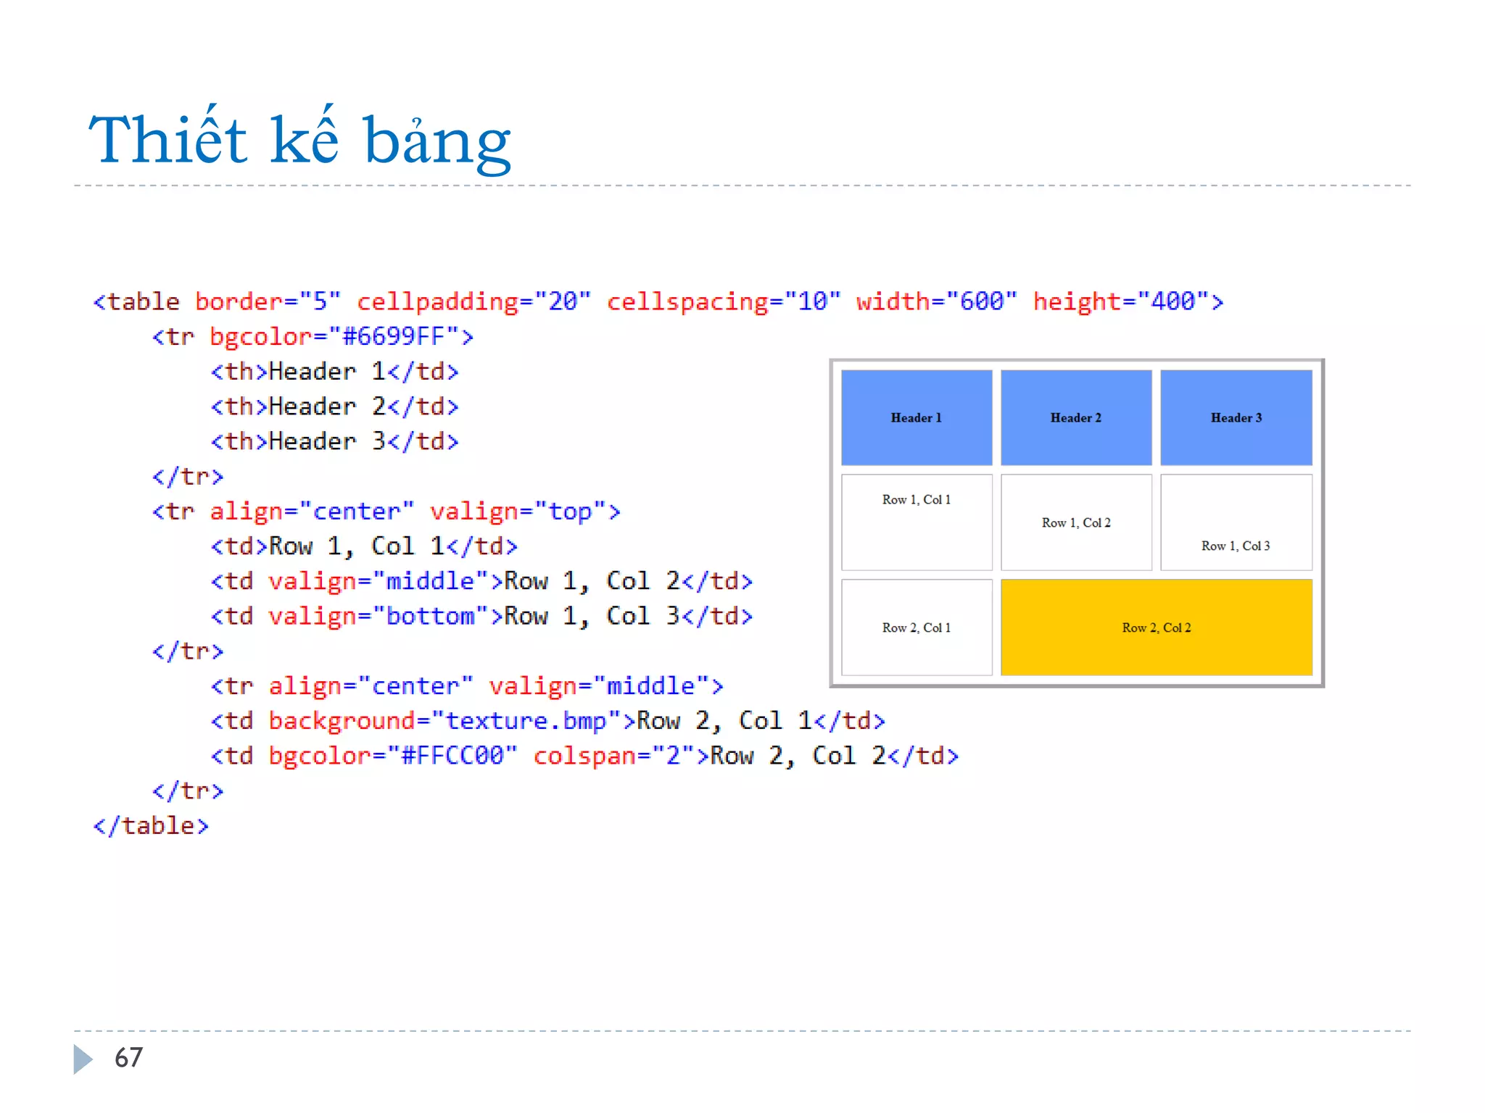Click the slide number arrow marker

(83, 1059)
